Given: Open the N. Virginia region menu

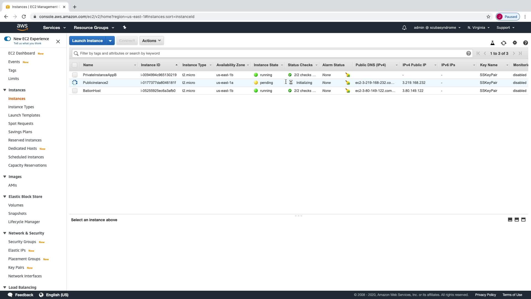Looking at the screenshot, I should 478,28.
